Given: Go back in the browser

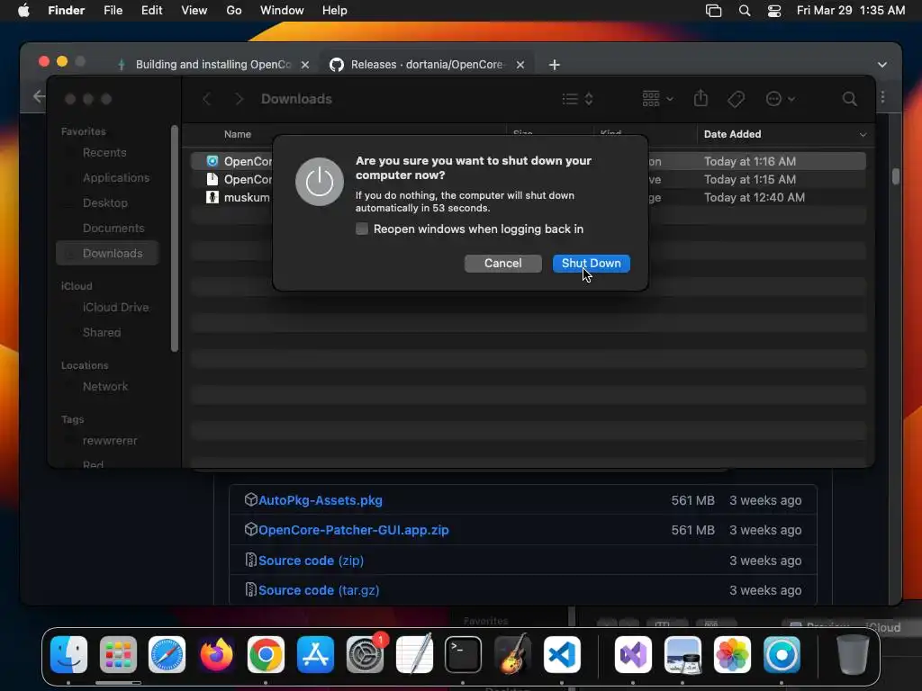Looking at the screenshot, I should [x=39, y=96].
